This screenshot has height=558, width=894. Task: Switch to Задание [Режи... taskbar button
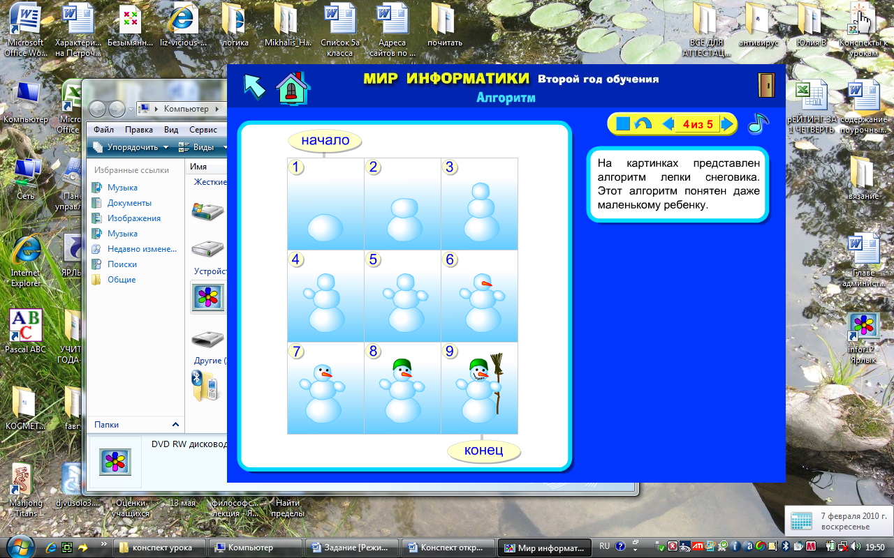353,548
